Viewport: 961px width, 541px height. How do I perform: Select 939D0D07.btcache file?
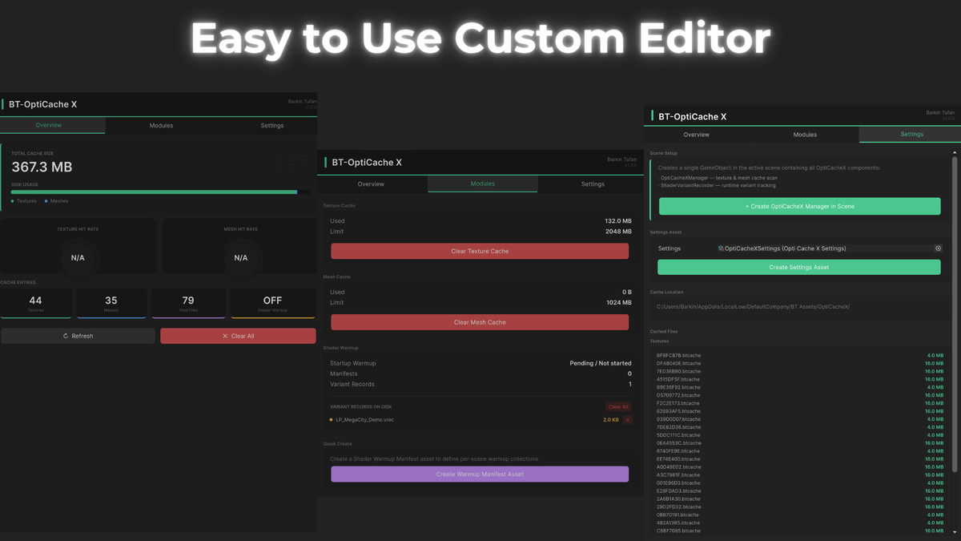(x=679, y=419)
